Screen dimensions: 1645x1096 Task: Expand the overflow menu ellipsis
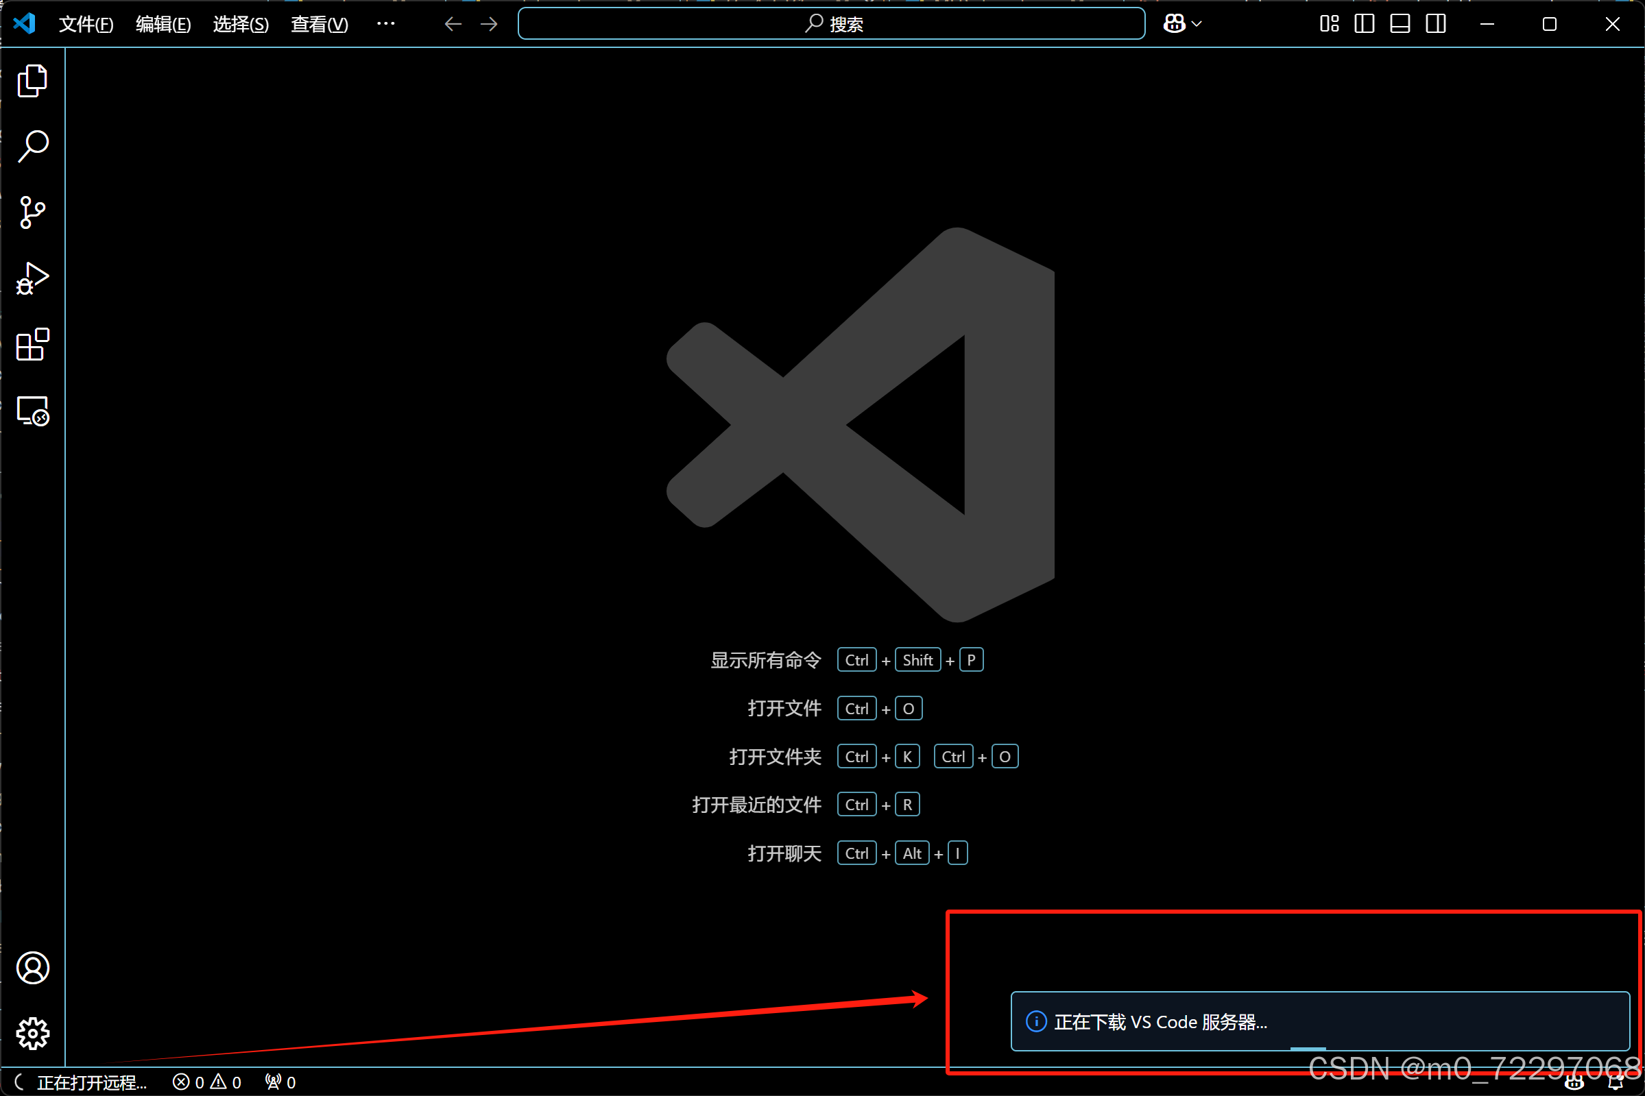(386, 24)
